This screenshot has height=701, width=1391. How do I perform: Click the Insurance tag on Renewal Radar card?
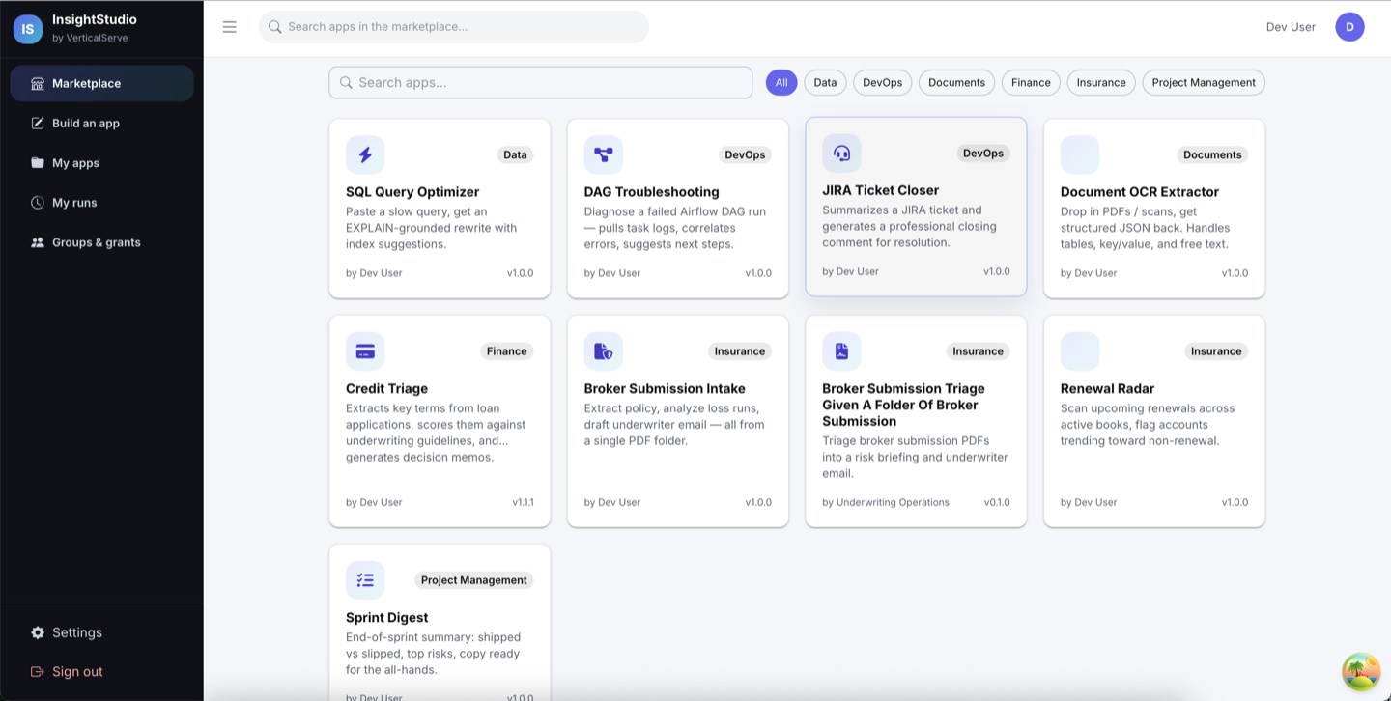click(1216, 351)
